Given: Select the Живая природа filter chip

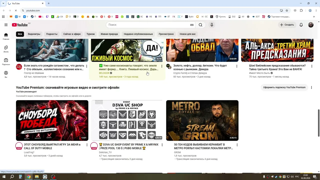Looking at the screenshot, I should (x=109, y=34).
